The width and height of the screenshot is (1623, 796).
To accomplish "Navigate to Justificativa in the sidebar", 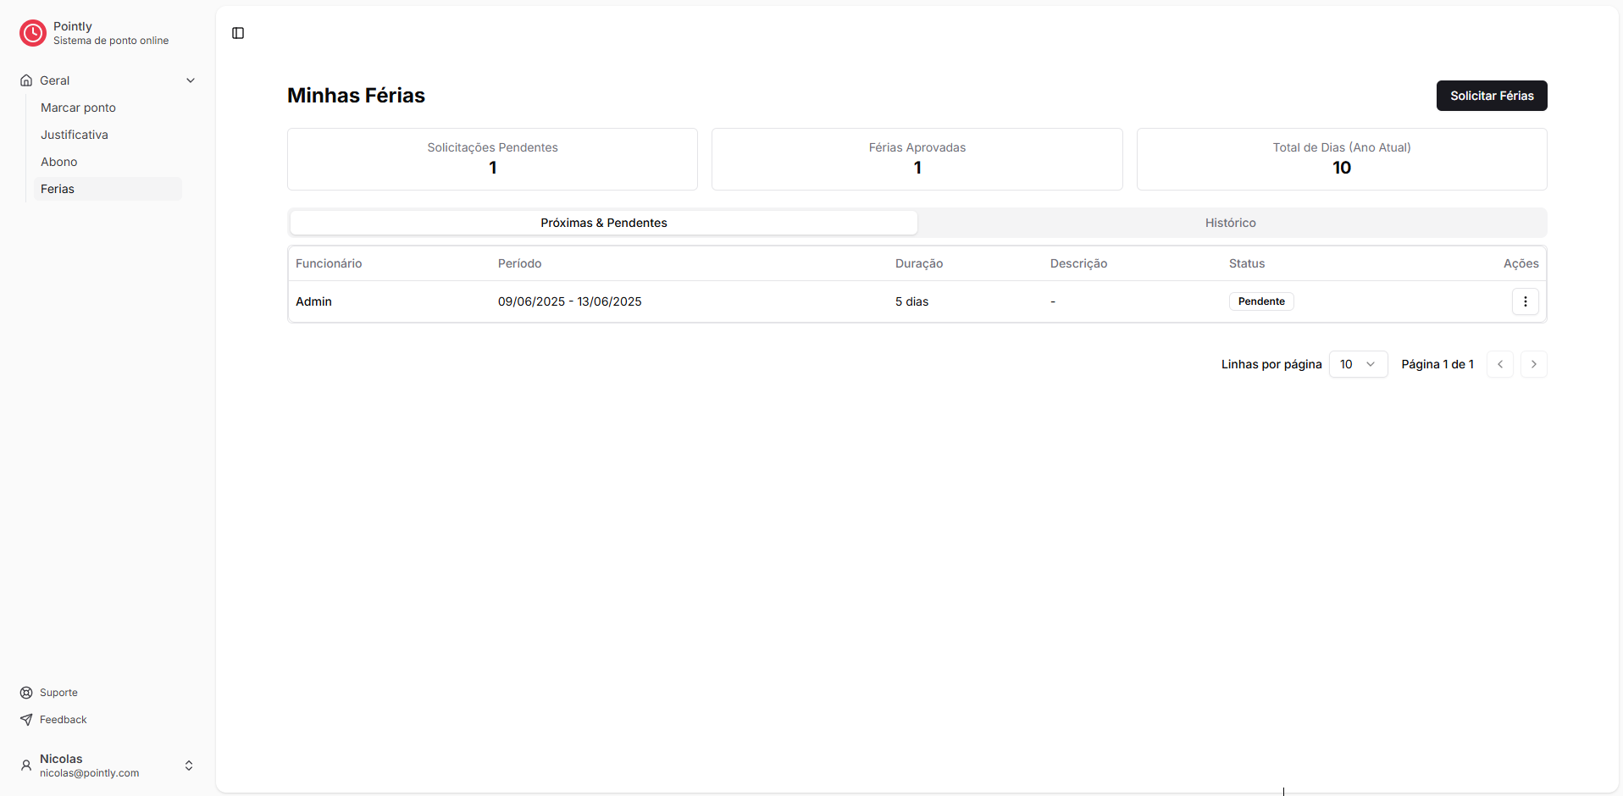I will point(75,134).
